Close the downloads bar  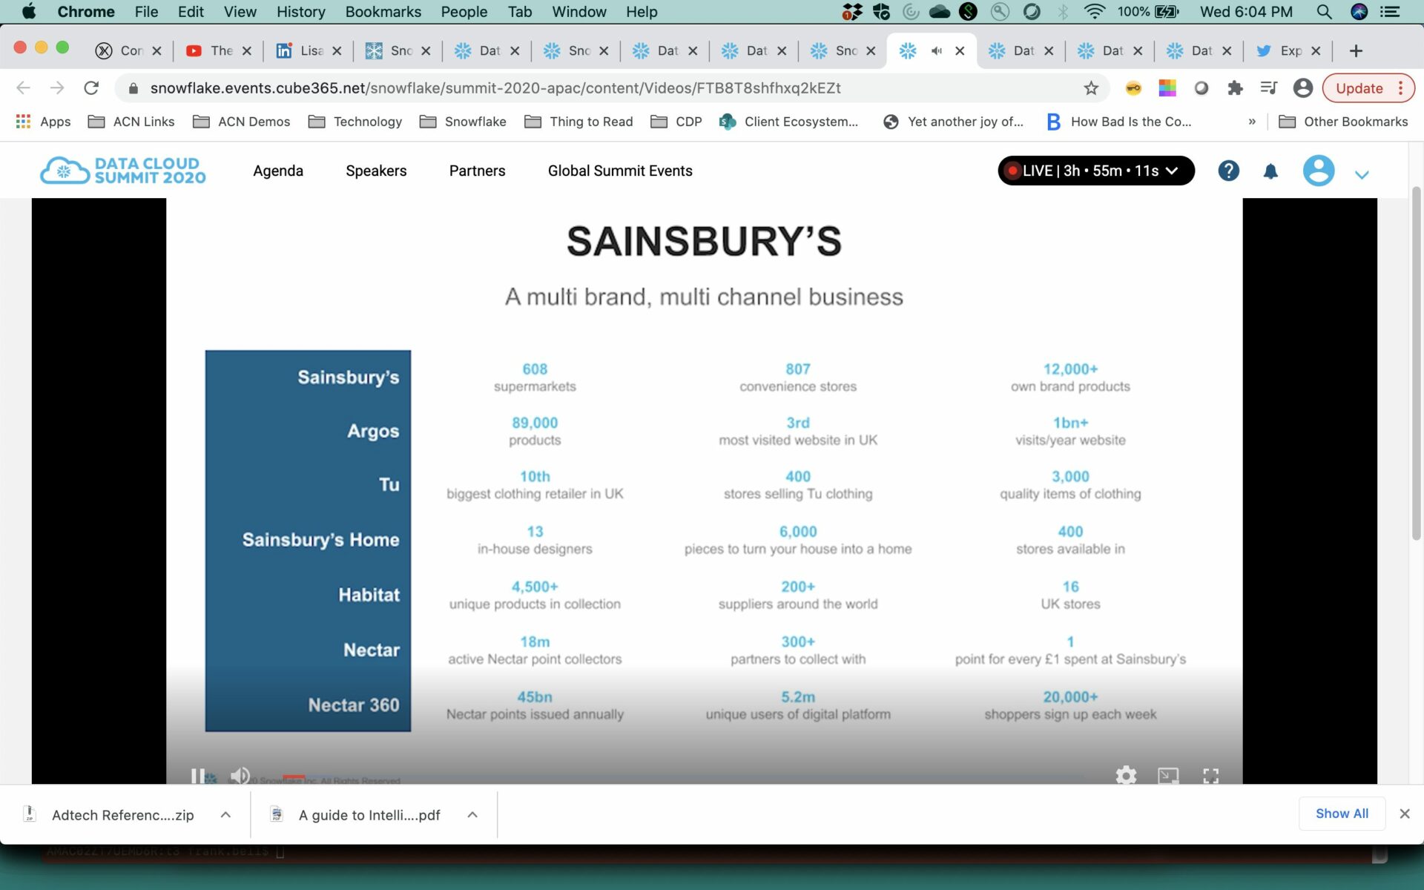click(x=1405, y=814)
